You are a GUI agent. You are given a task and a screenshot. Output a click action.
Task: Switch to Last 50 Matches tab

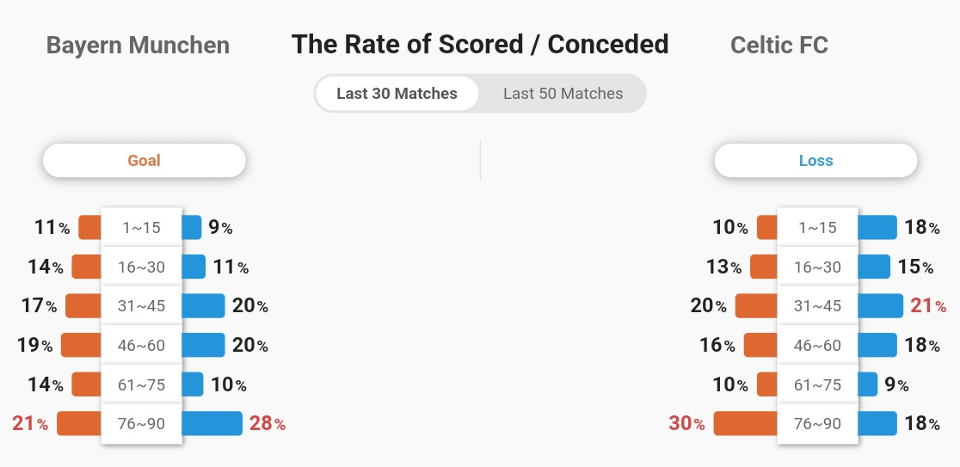click(563, 94)
